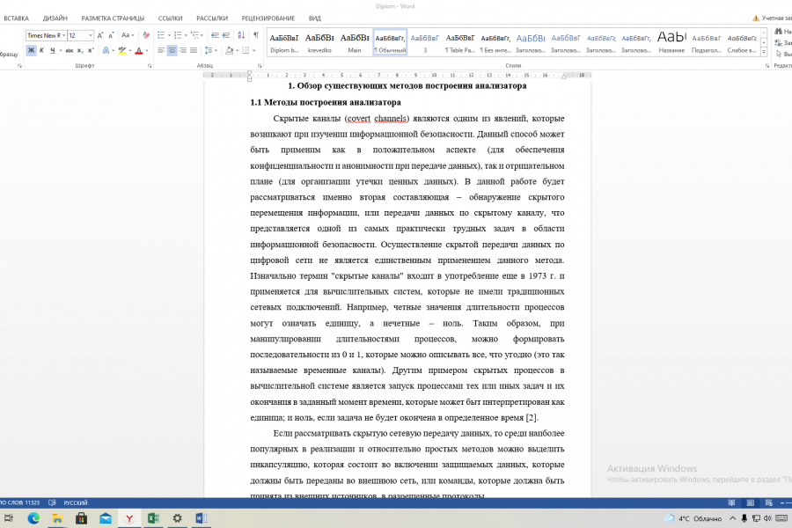
Task: Apply red font color
Action: point(139,50)
